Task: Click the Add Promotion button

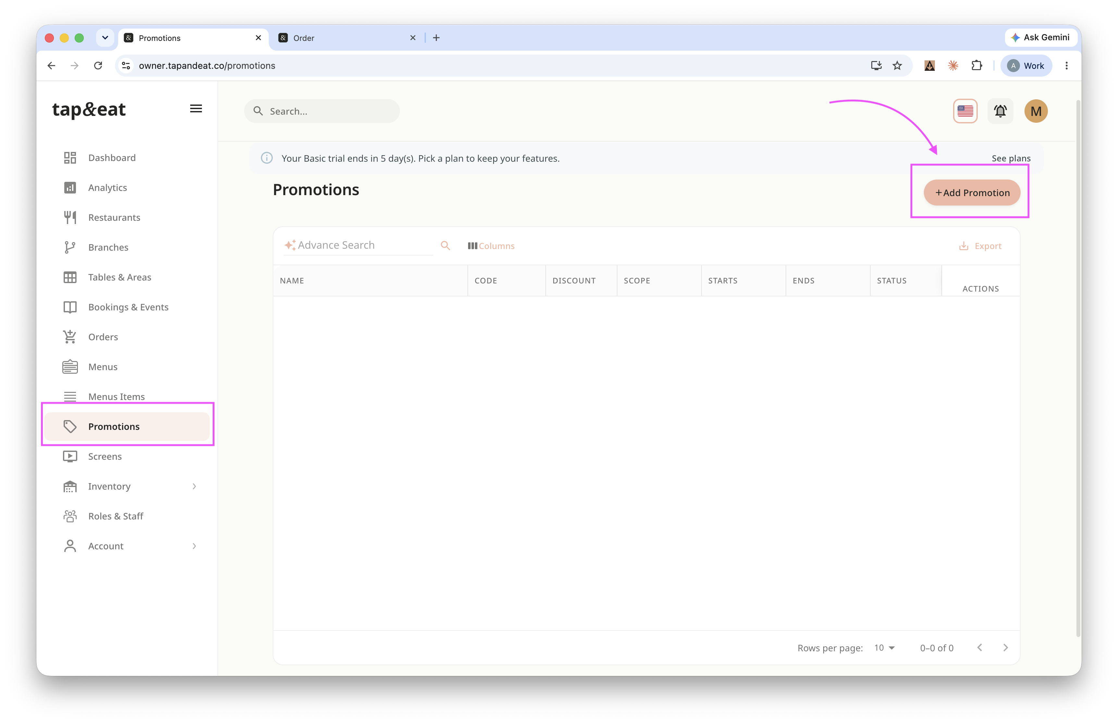Action: [972, 193]
